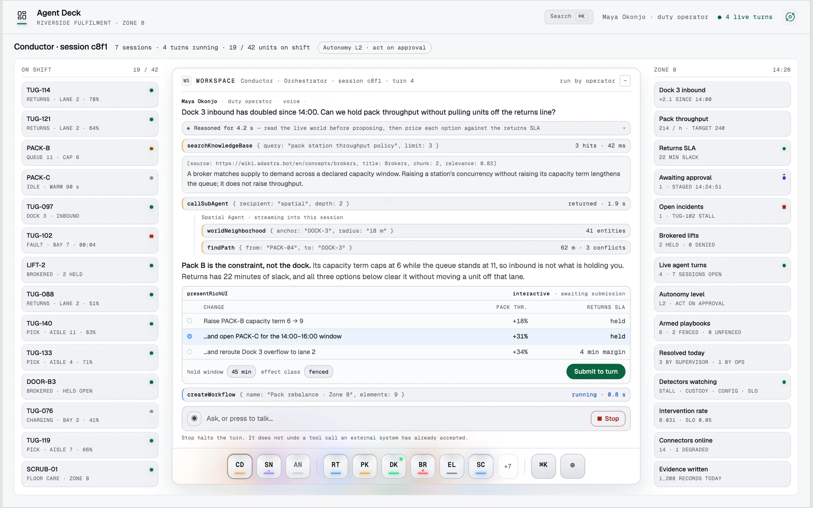The image size is (813, 508).
Task: Expand the createWorkflow running tool call
Action: [406, 394]
